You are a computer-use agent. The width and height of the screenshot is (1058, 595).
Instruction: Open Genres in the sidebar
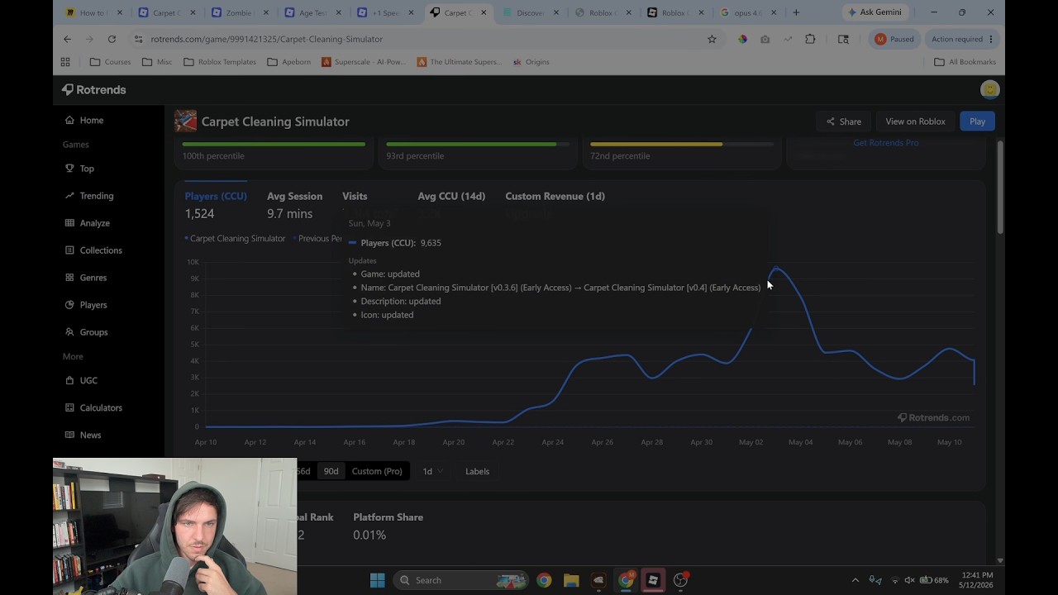coord(86,278)
